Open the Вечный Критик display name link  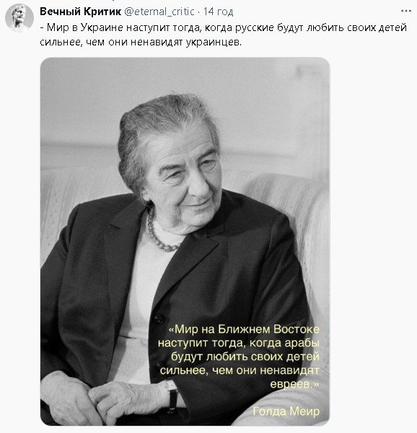click(81, 12)
